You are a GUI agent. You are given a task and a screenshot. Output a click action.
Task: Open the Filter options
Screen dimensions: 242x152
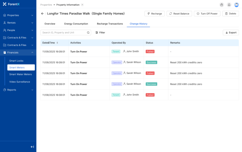tap(100, 33)
